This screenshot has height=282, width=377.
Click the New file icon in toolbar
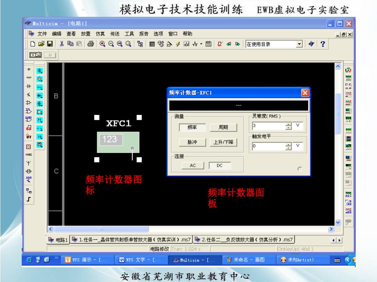pos(33,44)
